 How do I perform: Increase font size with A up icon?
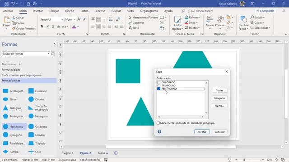tap(79, 19)
